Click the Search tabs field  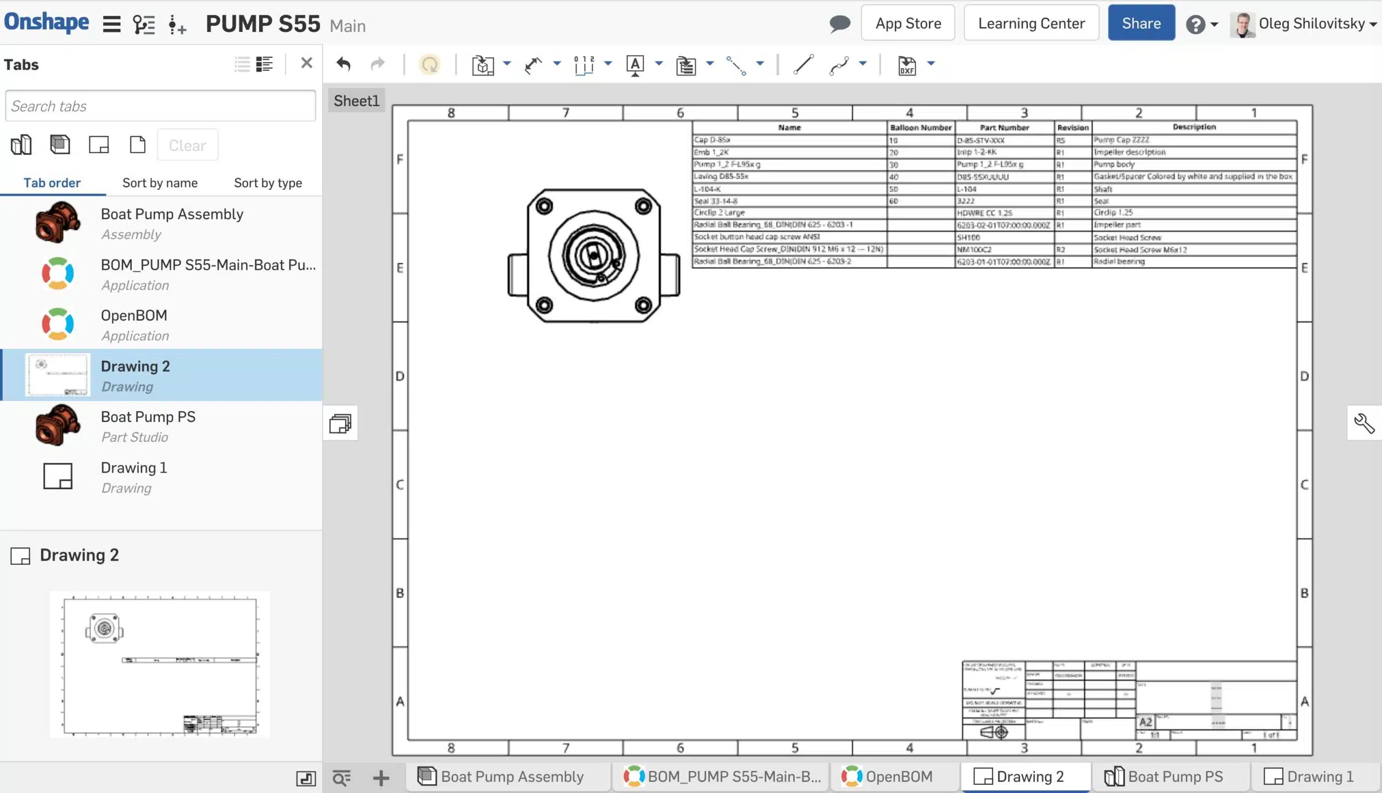pyautogui.click(x=161, y=106)
